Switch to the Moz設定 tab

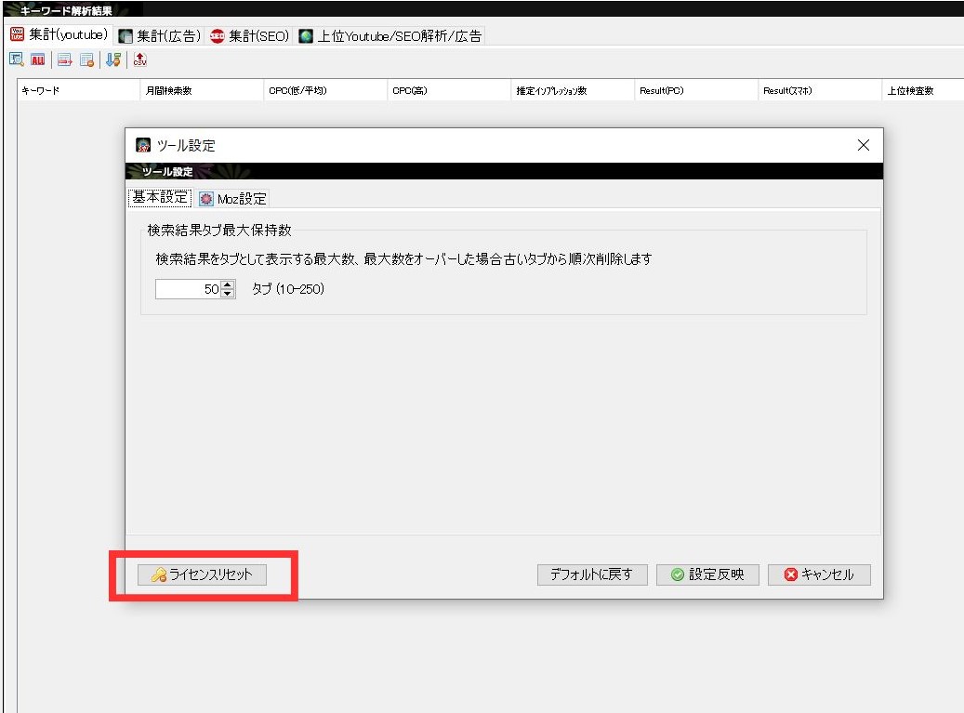[x=232, y=198]
